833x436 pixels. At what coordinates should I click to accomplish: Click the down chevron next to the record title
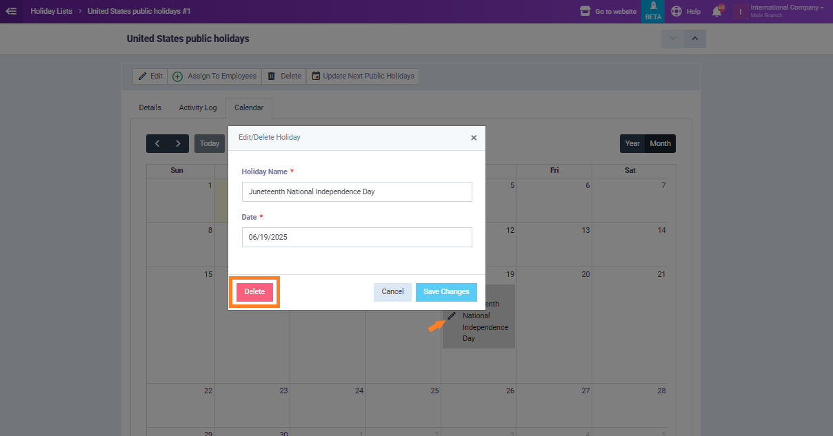coord(672,39)
